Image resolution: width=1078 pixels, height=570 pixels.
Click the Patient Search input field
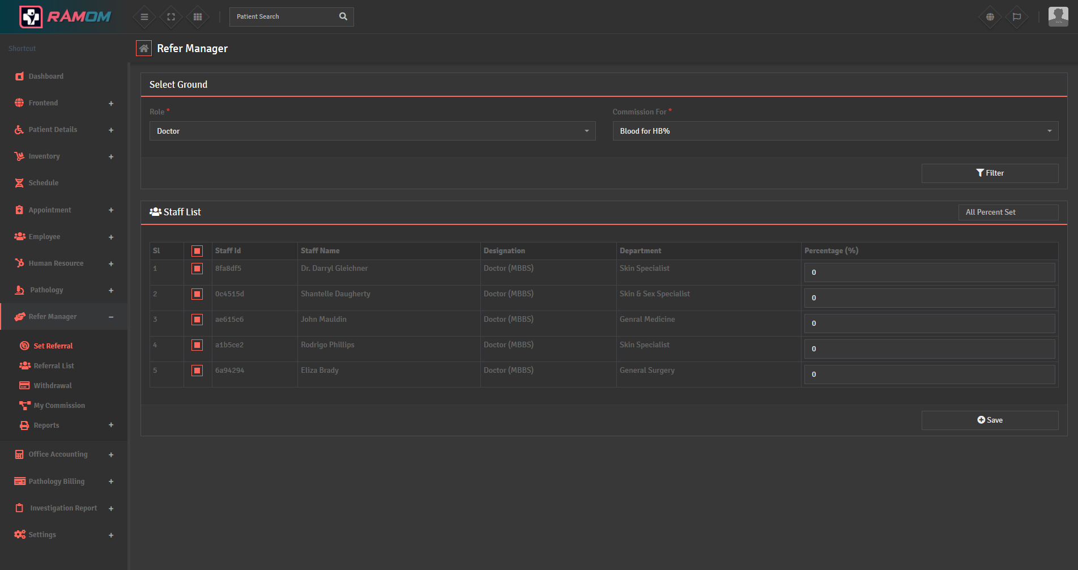tap(283, 16)
